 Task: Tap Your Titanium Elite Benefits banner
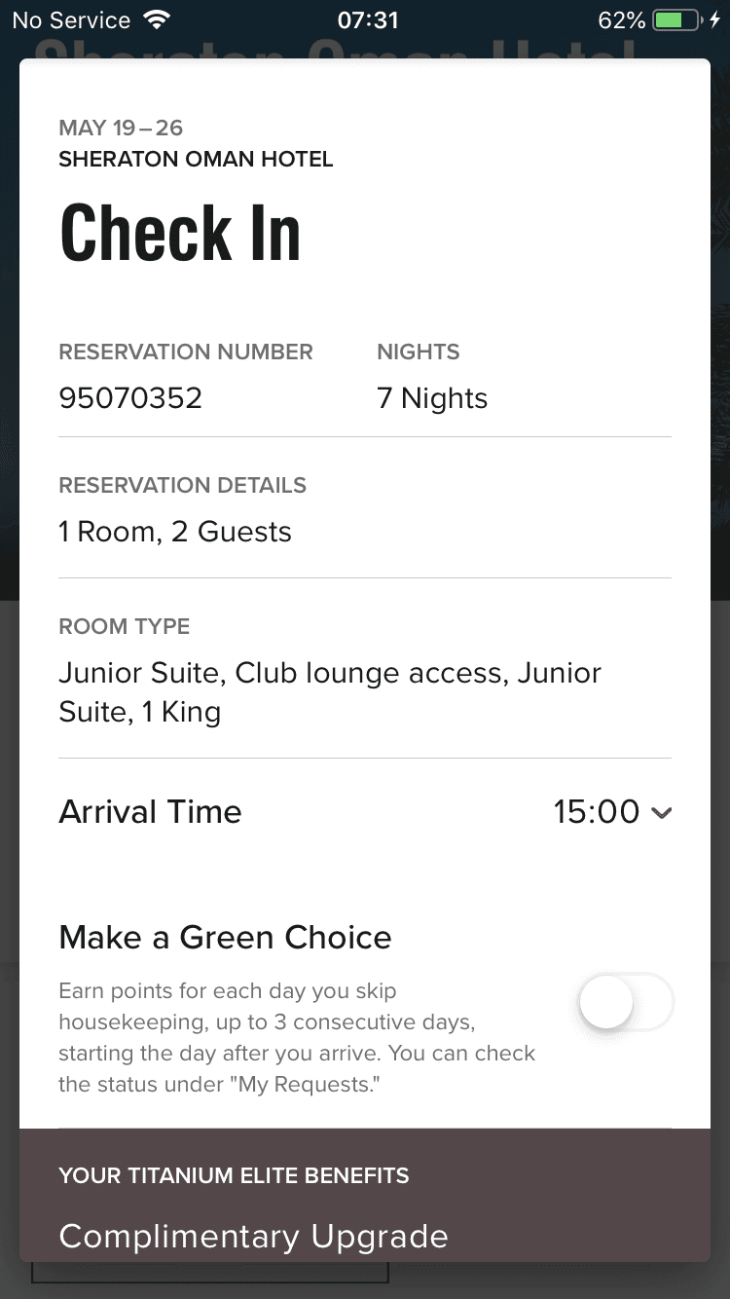[234, 1175]
